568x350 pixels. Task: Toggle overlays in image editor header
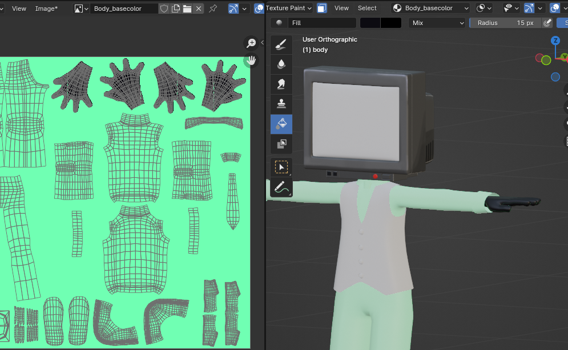[259, 9]
